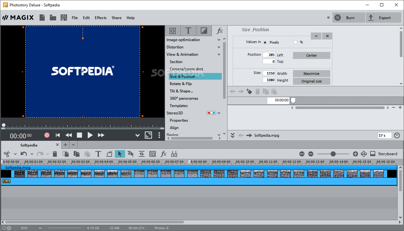Select the % radio button for values

click(295, 42)
